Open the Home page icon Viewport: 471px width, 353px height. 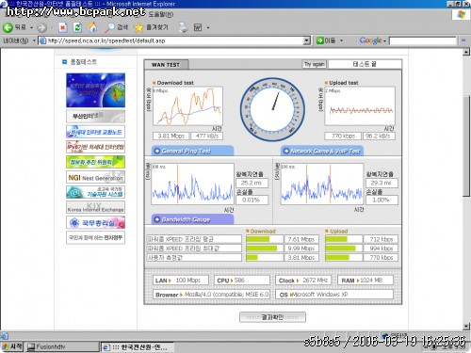coord(92,27)
